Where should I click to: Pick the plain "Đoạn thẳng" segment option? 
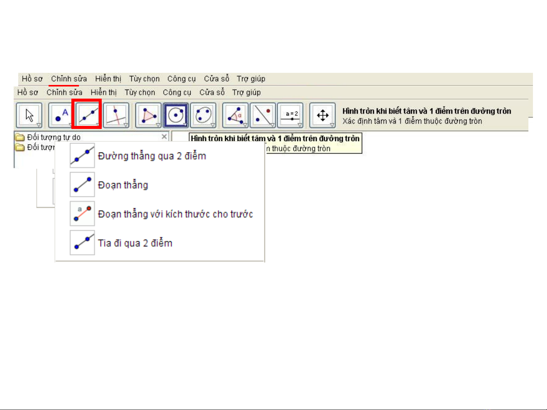(x=123, y=185)
